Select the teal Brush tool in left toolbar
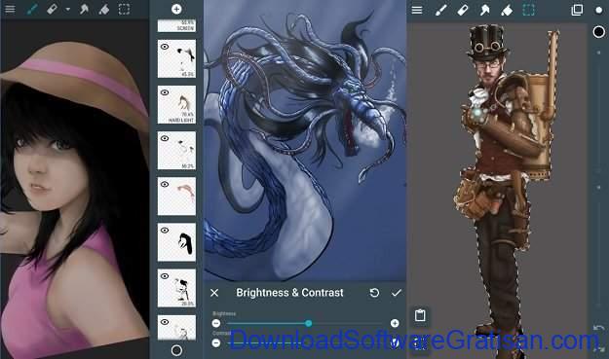Image resolution: width=609 pixels, height=359 pixels. [32, 9]
